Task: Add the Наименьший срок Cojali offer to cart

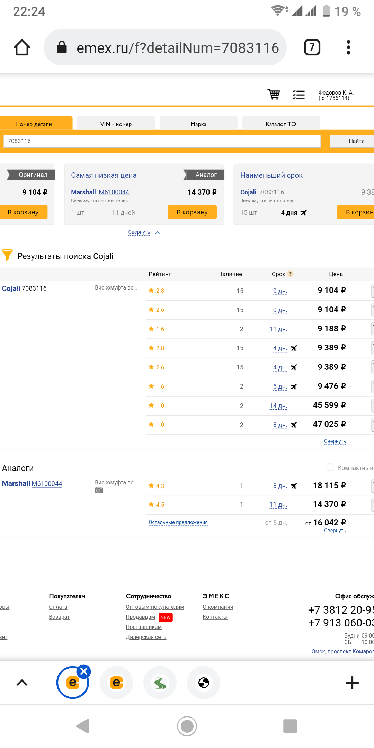Action: [356, 212]
